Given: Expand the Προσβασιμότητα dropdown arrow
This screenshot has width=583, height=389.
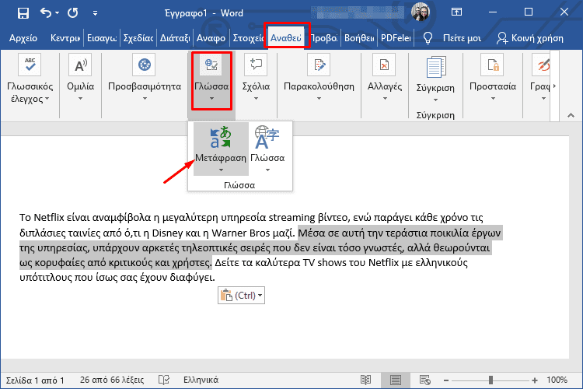Looking at the screenshot, I should click(145, 99).
